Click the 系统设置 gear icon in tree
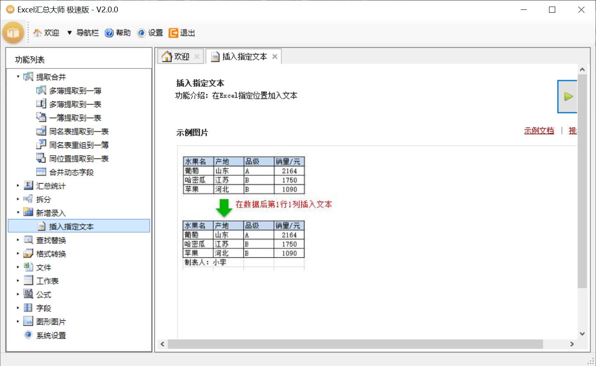 (28, 335)
